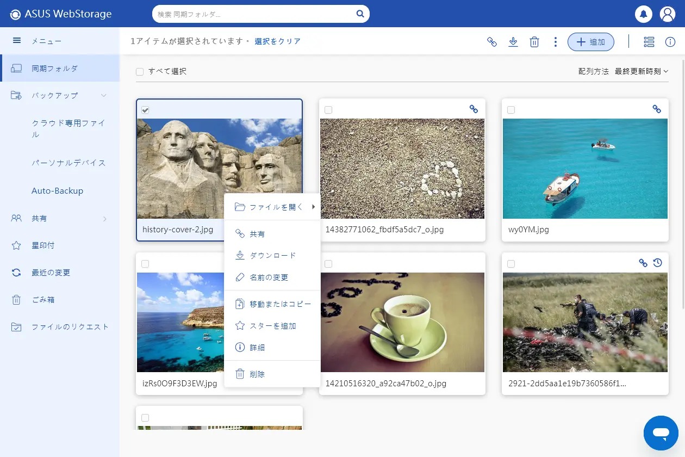
Task: Switch to list view layout
Action: (649, 42)
